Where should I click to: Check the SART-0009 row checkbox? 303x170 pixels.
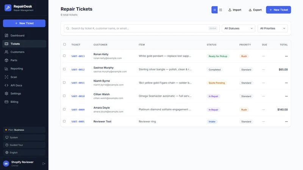coord(64,109)
